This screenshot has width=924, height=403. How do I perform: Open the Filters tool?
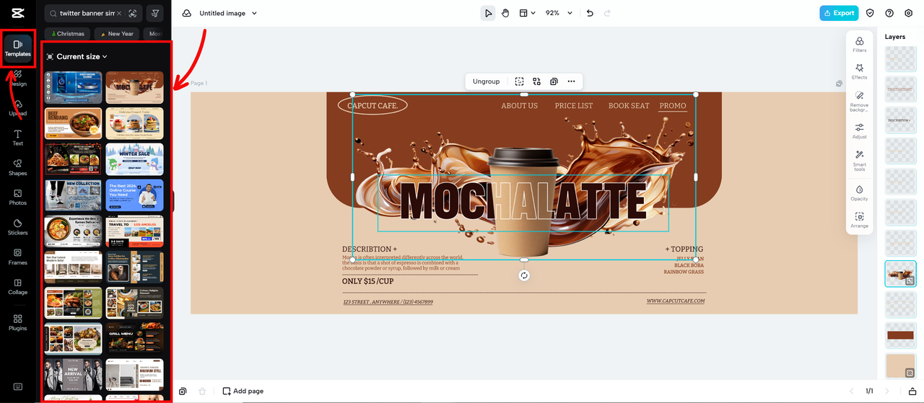pyautogui.click(x=859, y=45)
